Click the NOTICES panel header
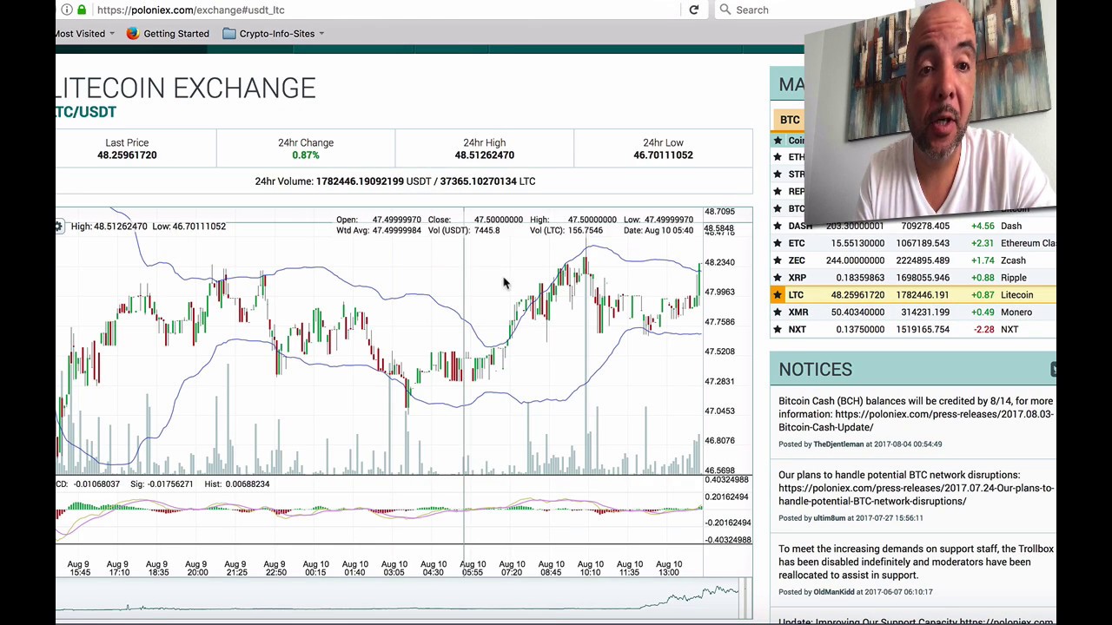This screenshot has width=1112, height=625. (912, 370)
